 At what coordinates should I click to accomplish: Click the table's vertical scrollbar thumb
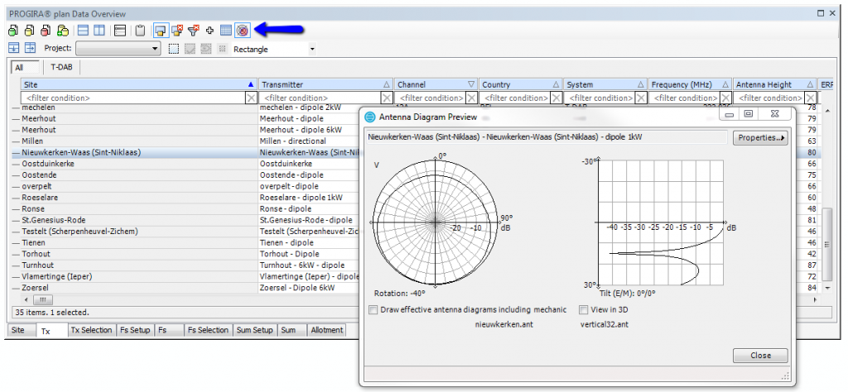coord(827,244)
